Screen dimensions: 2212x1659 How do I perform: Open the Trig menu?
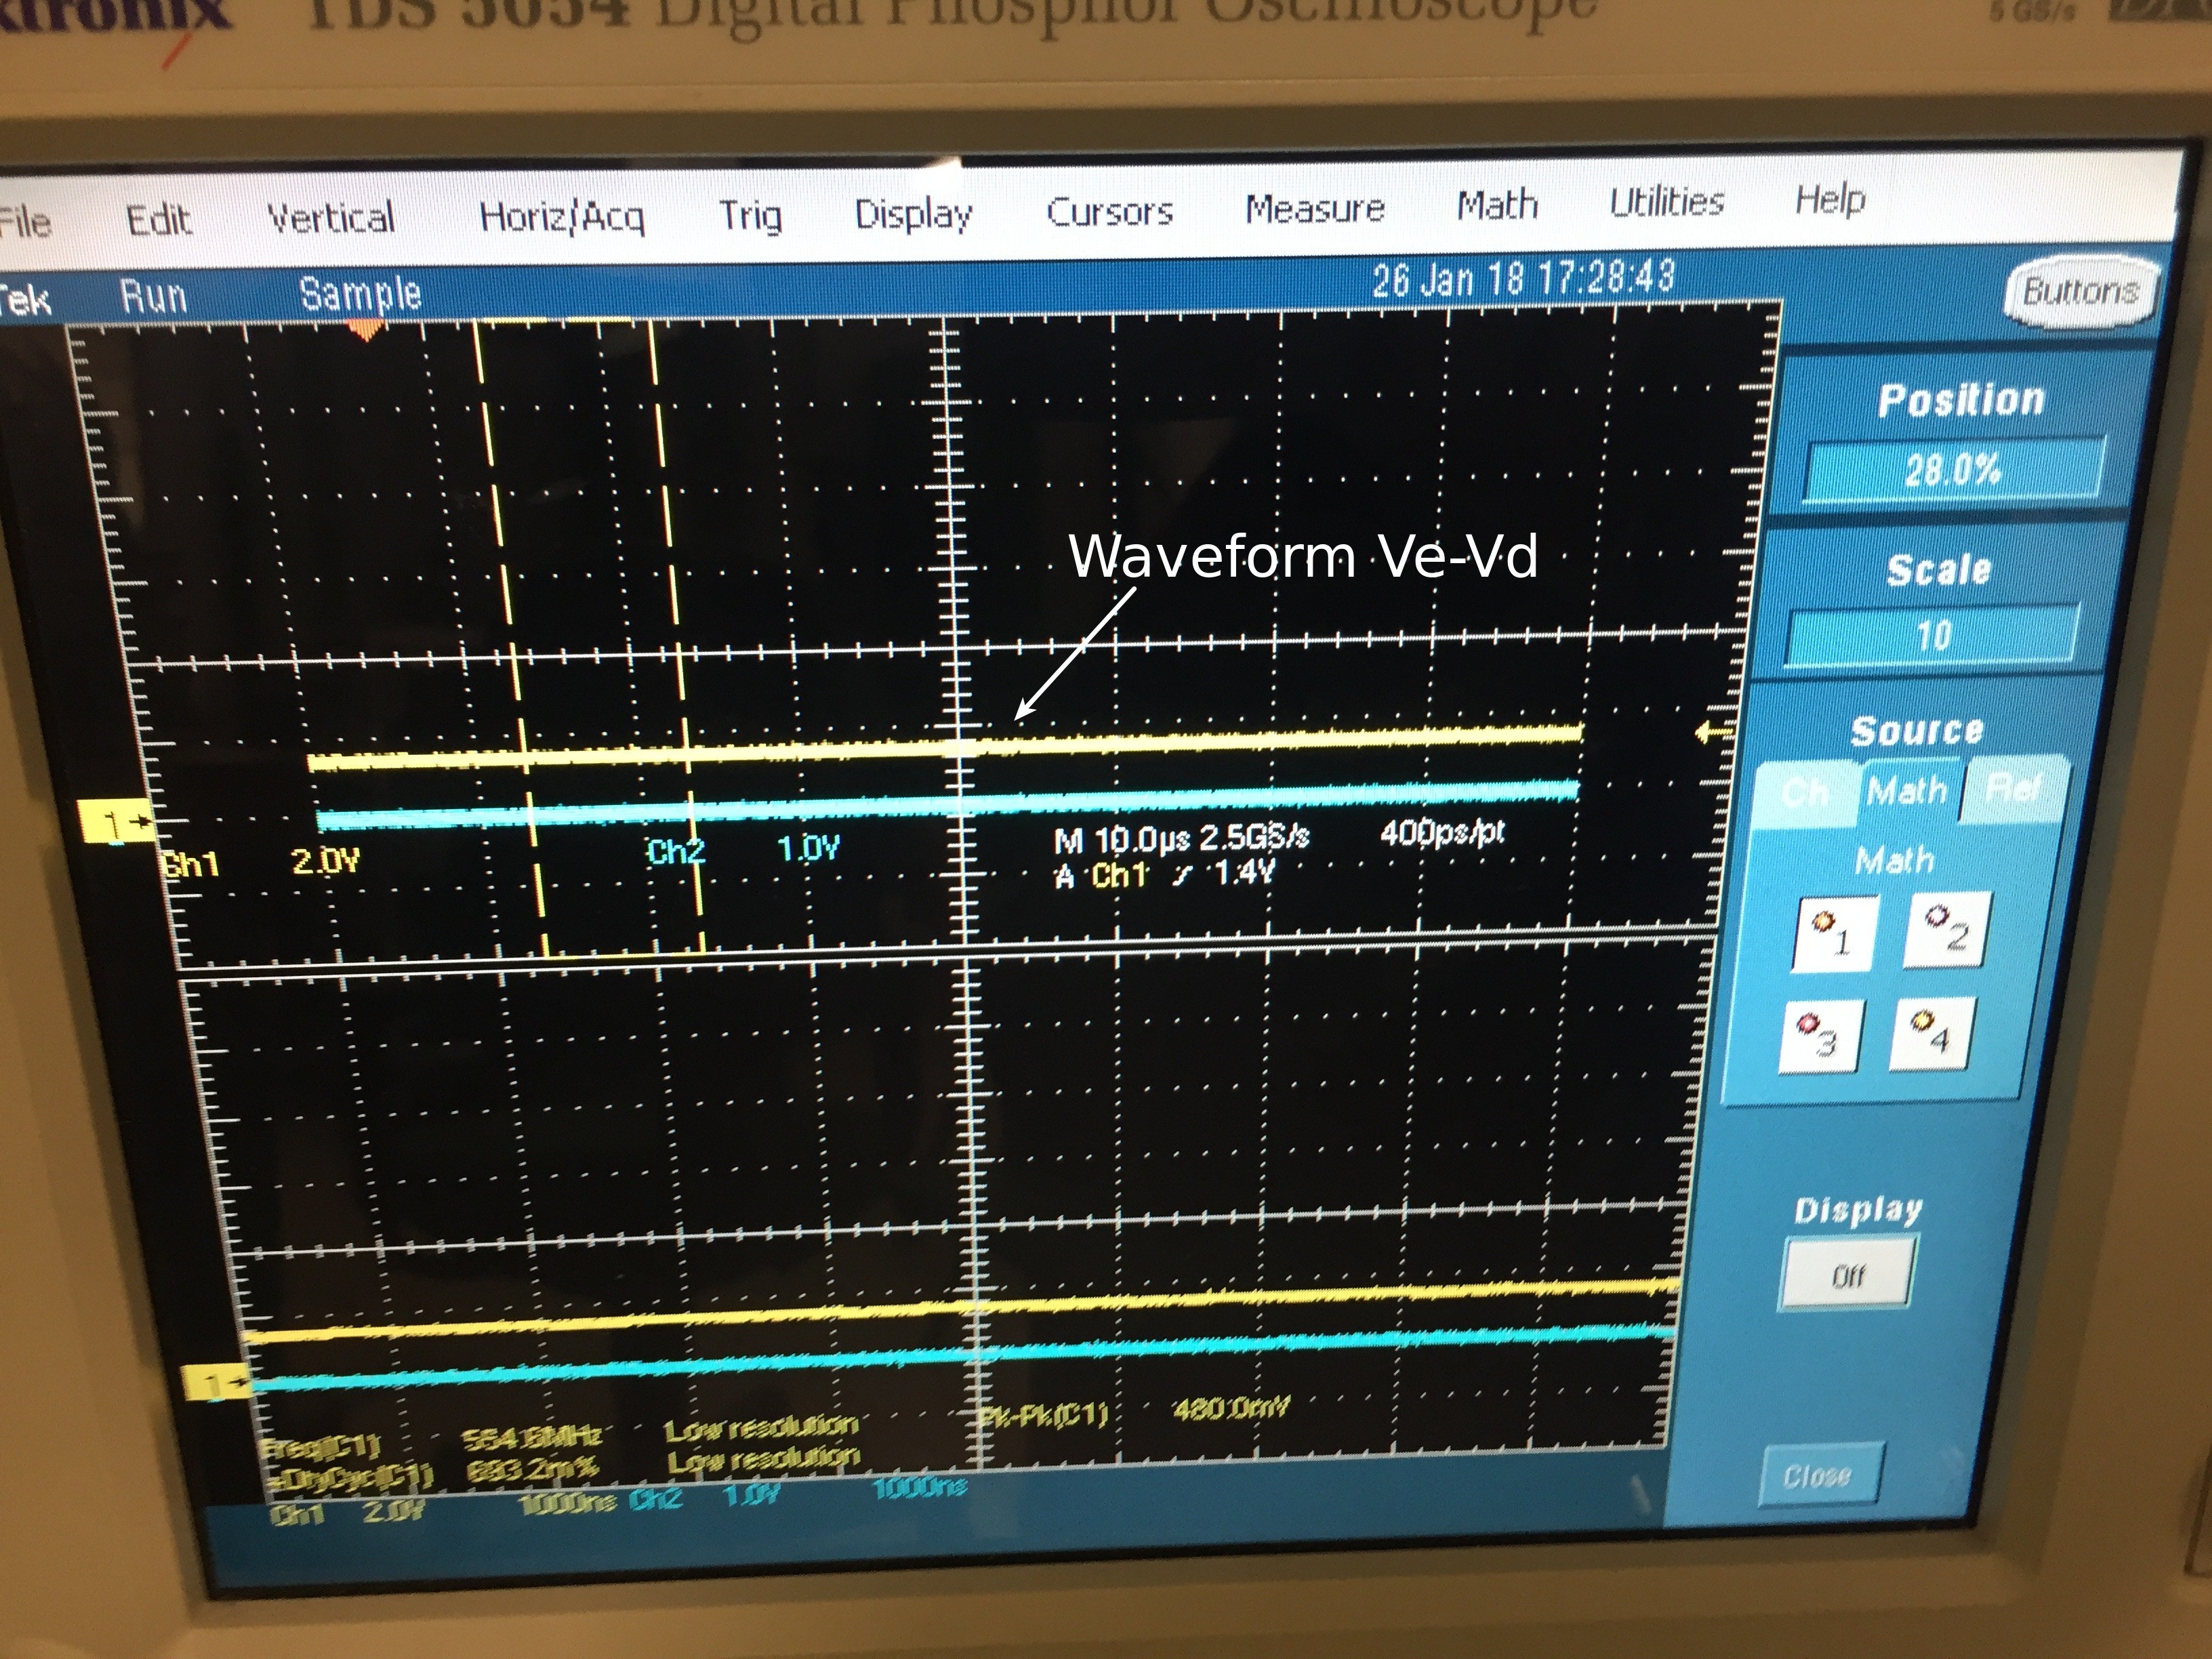[750, 215]
